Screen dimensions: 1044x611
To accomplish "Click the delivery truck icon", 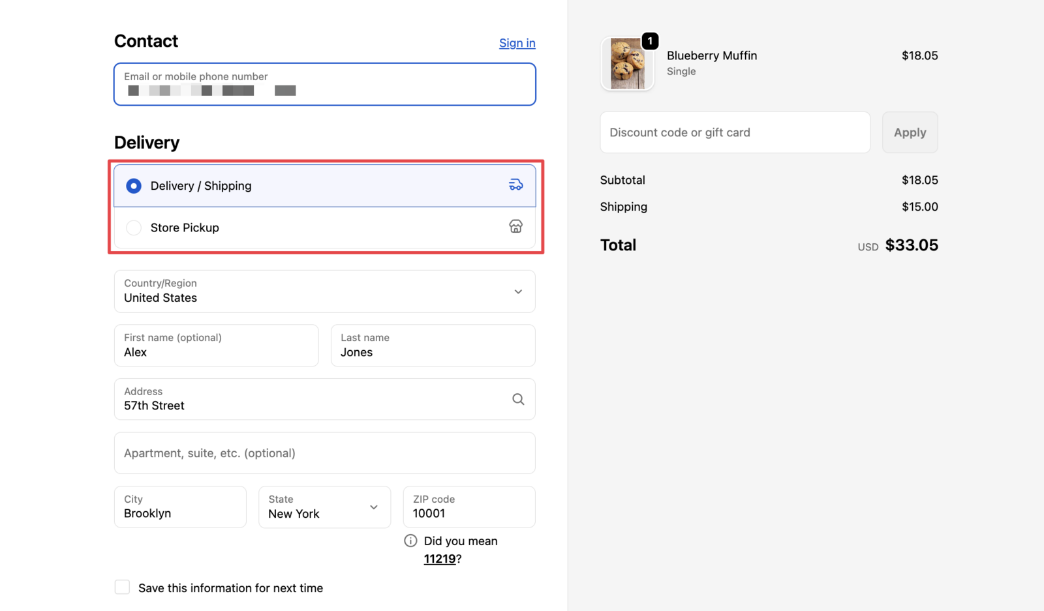I will click(x=515, y=185).
